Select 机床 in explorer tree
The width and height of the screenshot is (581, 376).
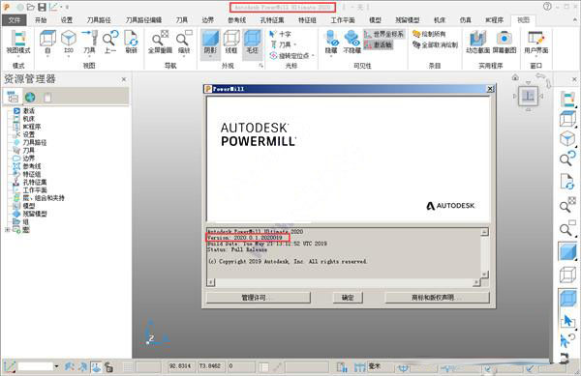(x=28, y=119)
